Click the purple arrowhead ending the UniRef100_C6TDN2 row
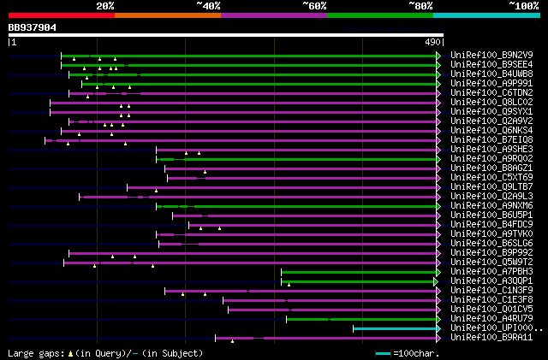 (x=438, y=93)
